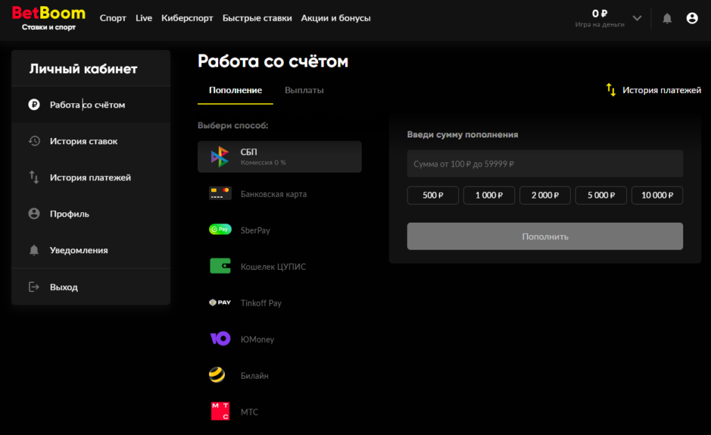711x435 pixels.
Task: Open the Быстрые ставки menu item
Action: [257, 18]
